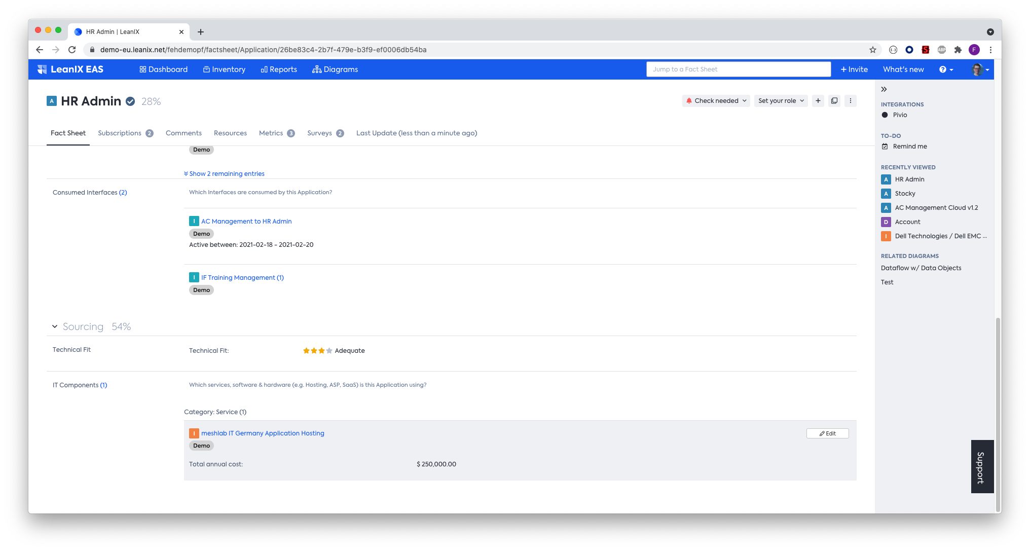Click the plus icon beside Set your role
Viewport: 1030px width, 551px height.
point(818,101)
